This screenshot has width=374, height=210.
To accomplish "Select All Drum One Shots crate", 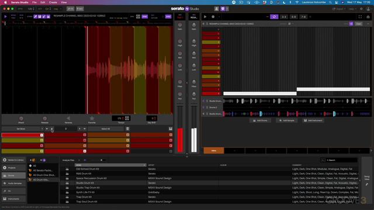I will pos(43,175).
